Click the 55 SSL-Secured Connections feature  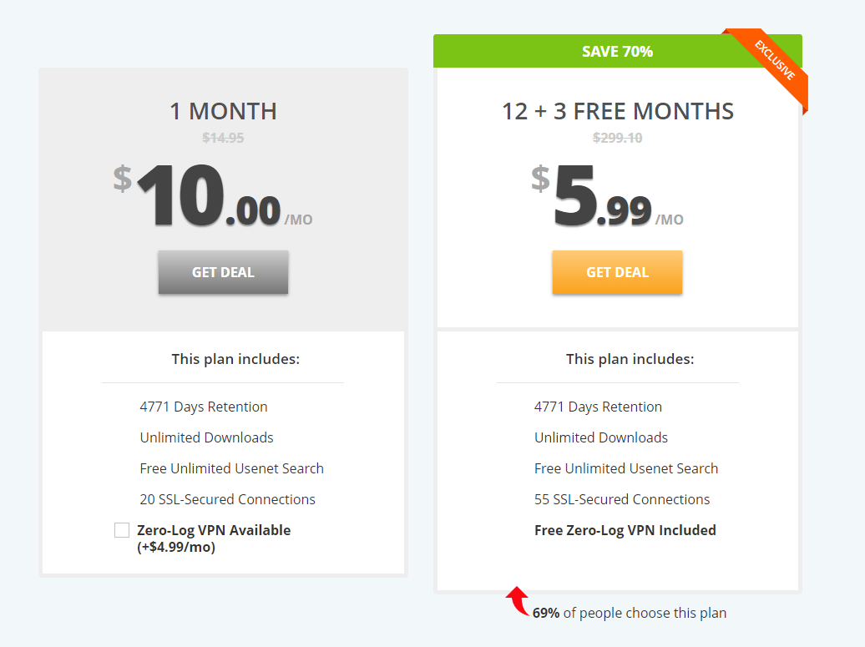622,499
